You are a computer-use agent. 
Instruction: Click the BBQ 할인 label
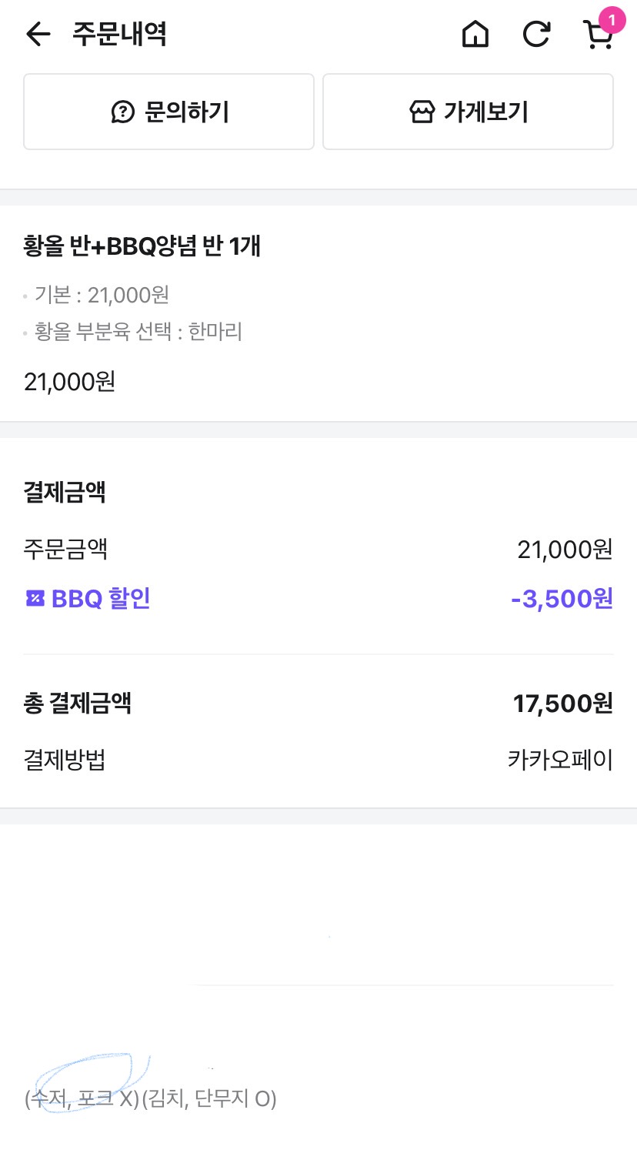(x=101, y=598)
